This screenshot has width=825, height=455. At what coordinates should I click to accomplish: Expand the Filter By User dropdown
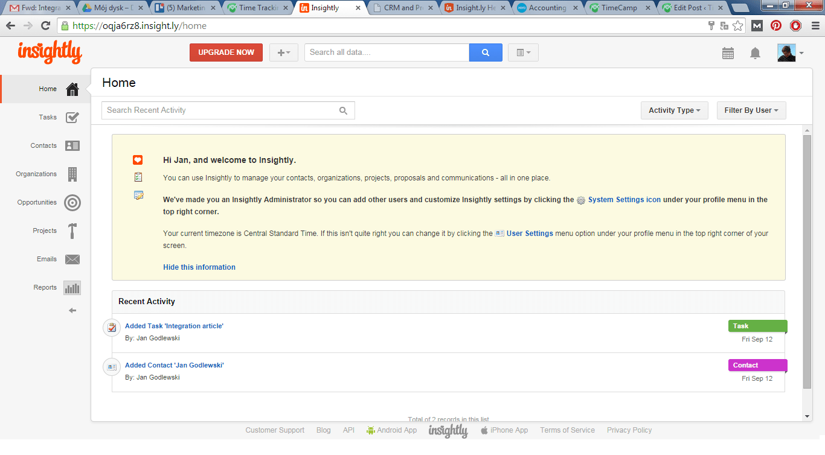751,110
